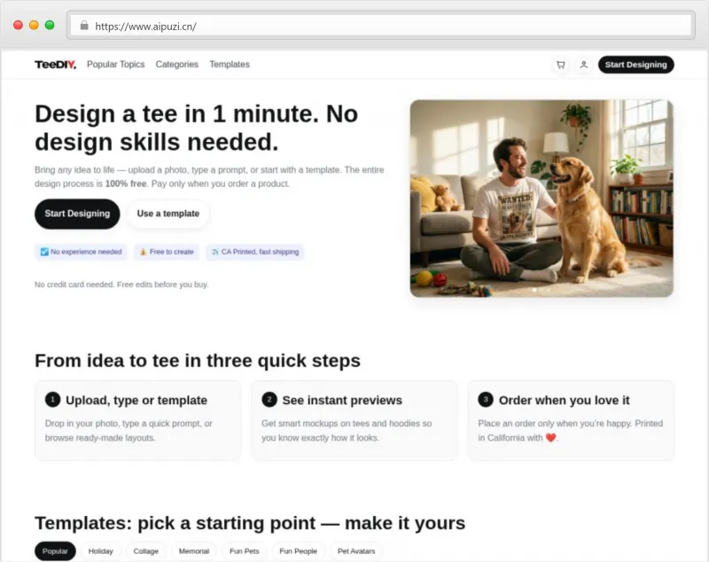Open the shopping cart icon
The width and height of the screenshot is (709, 562).
pos(560,65)
